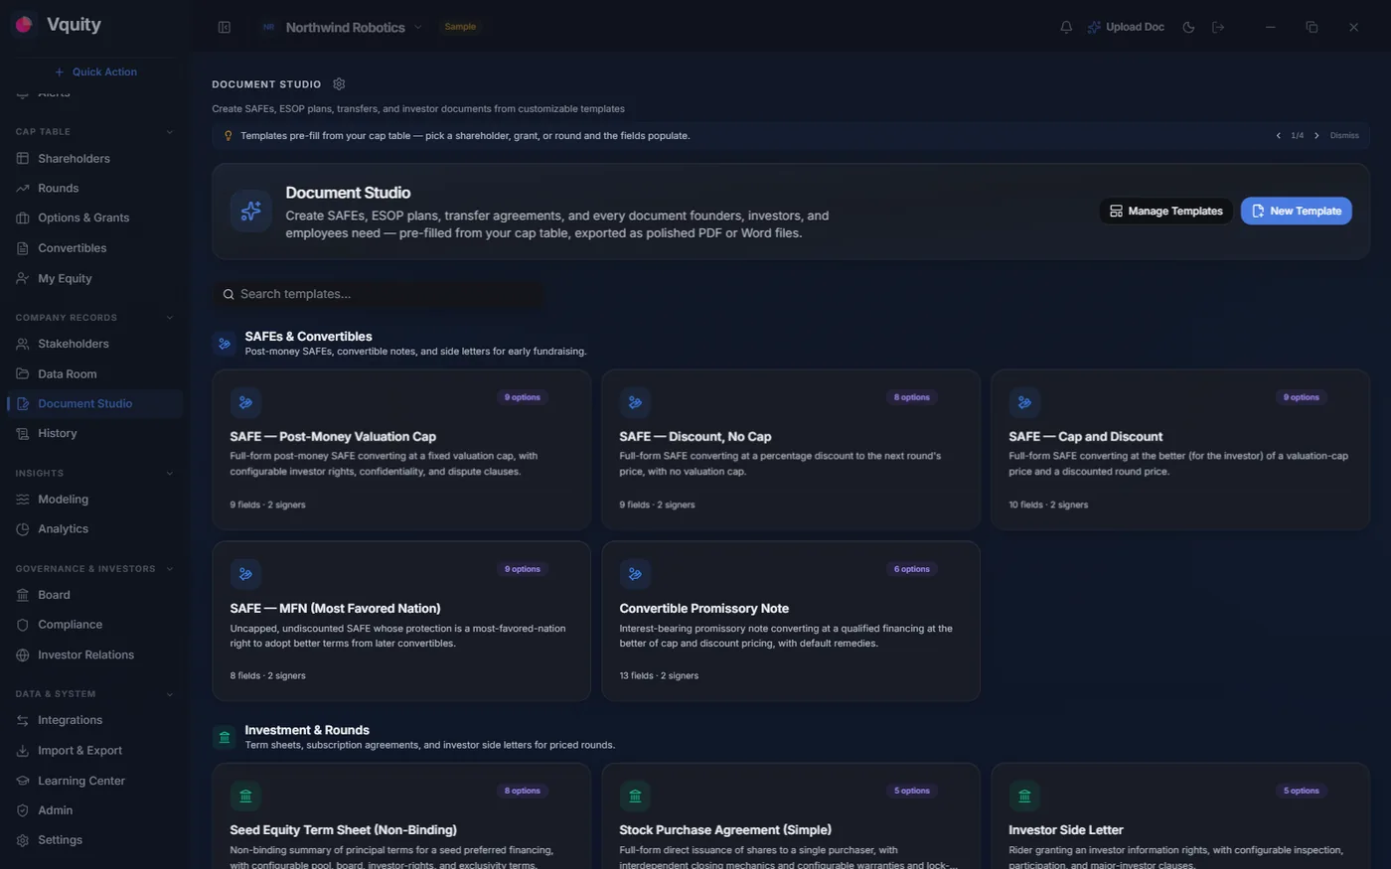Click Upload Doc button
Viewport: 1391px width, 869px height.
click(1126, 27)
